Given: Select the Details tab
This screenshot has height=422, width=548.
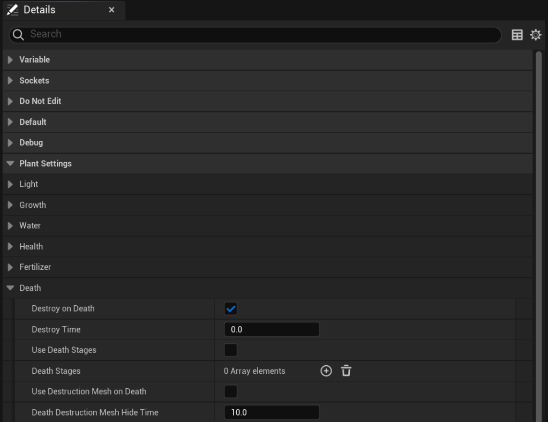Looking at the screenshot, I should click(39, 10).
